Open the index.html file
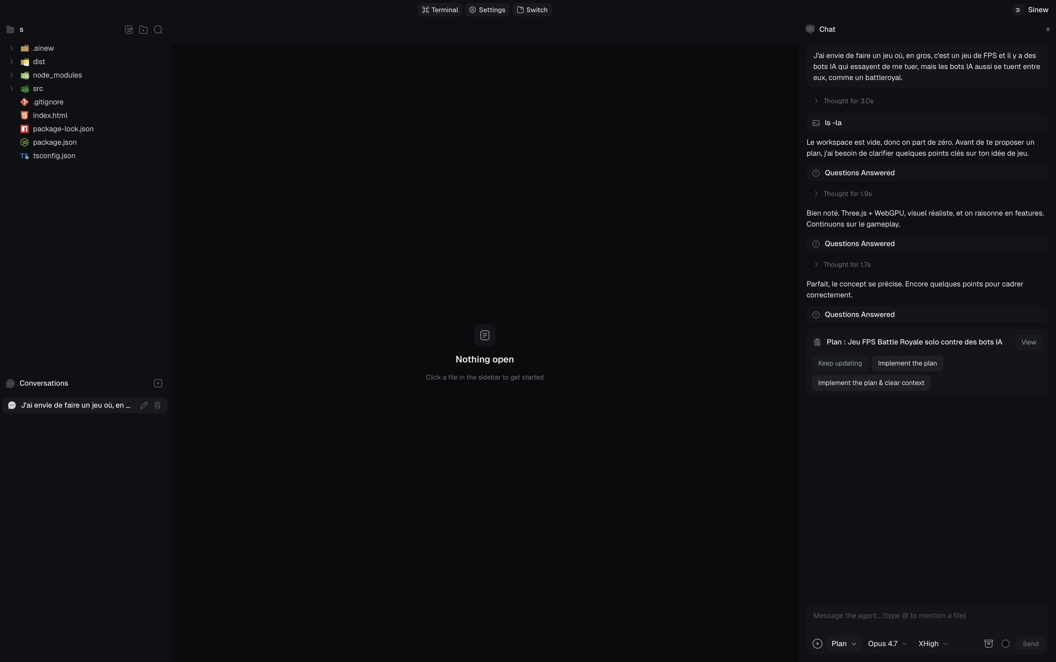Screen dimensions: 1056x662 pos(50,116)
